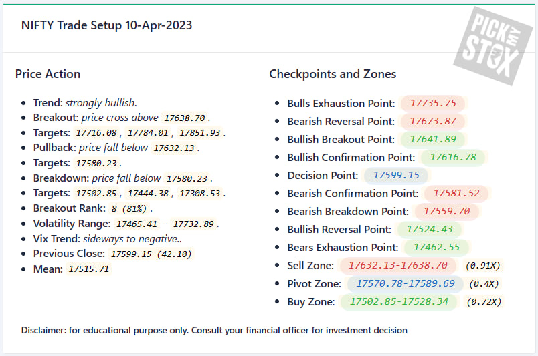Click the NIFTY Trade Setup 10-Apr-2023 title
This screenshot has height=356, width=538.
point(106,25)
